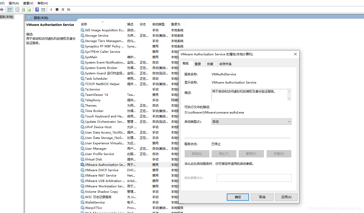Select the W3C 日志记录服务 service name
This screenshot has height=213, width=364.
click(98, 197)
